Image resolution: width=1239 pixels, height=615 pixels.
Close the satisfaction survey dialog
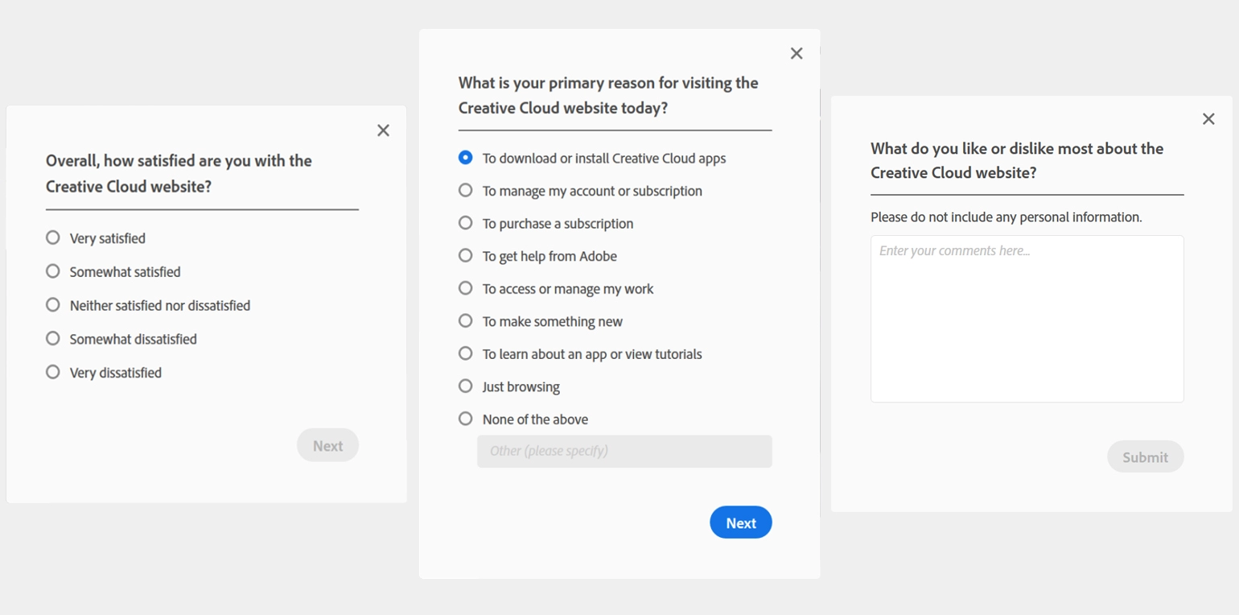(x=383, y=130)
